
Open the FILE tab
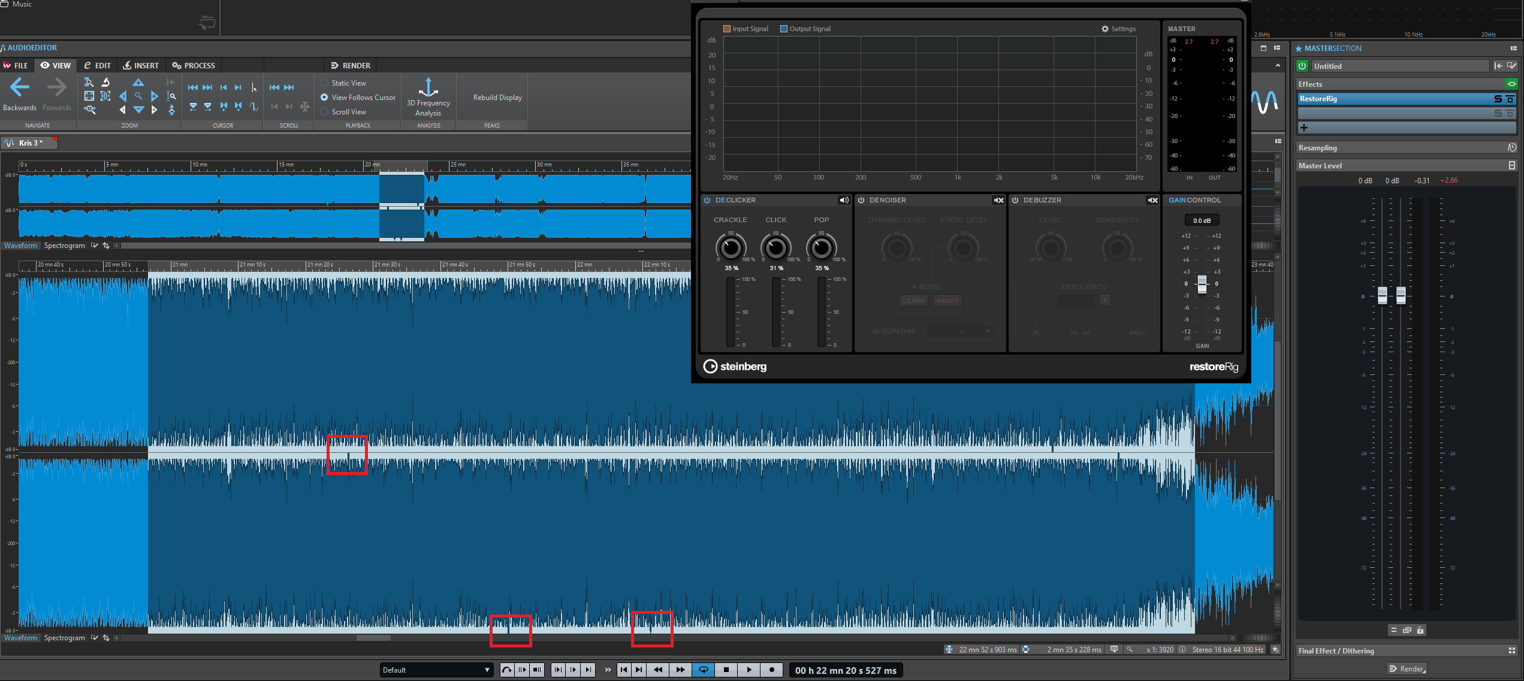coord(17,65)
